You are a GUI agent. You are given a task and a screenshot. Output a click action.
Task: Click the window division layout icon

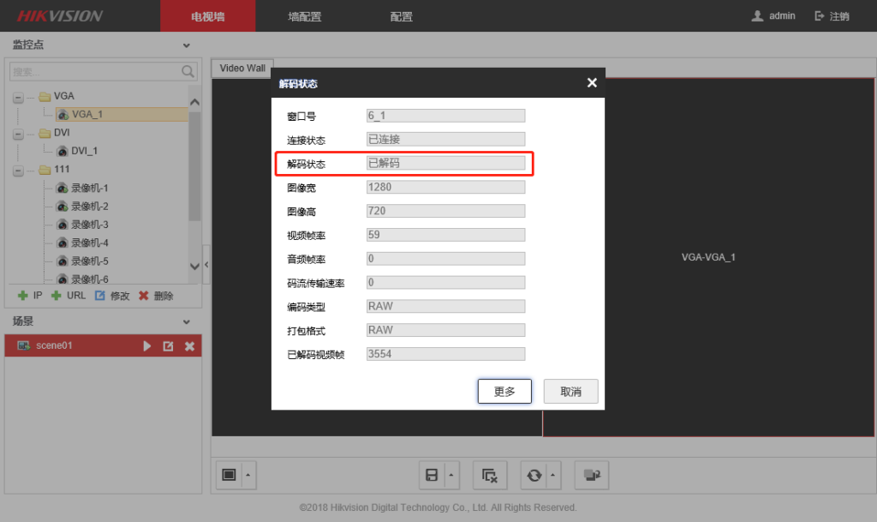230,475
